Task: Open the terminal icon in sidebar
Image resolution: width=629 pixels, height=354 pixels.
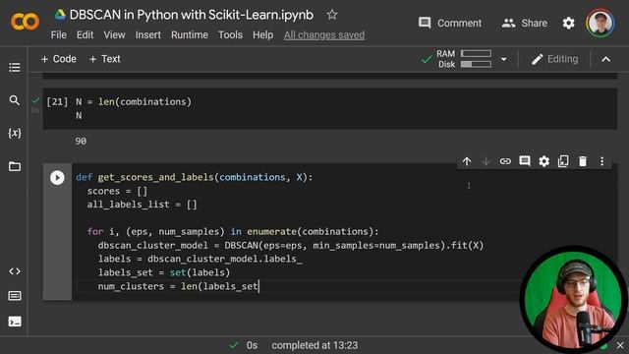Action: tap(15, 322)
